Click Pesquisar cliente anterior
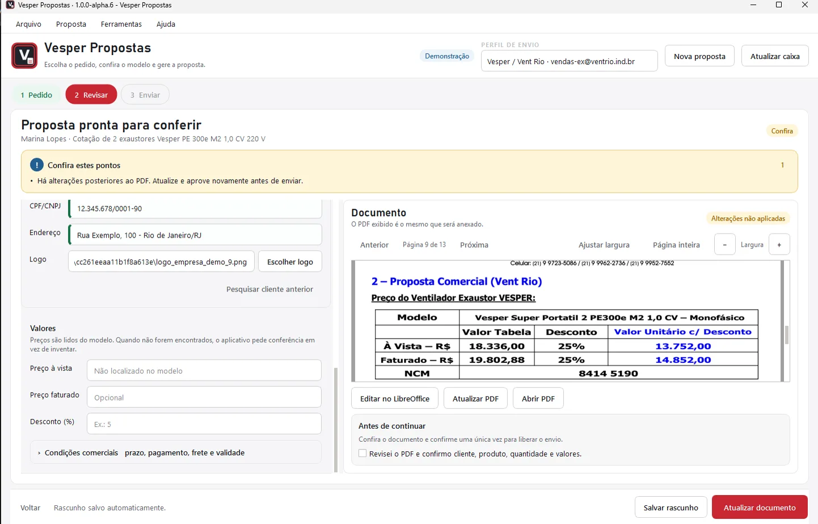The height and width of the screenshot is (524, 818). (269, 289)
